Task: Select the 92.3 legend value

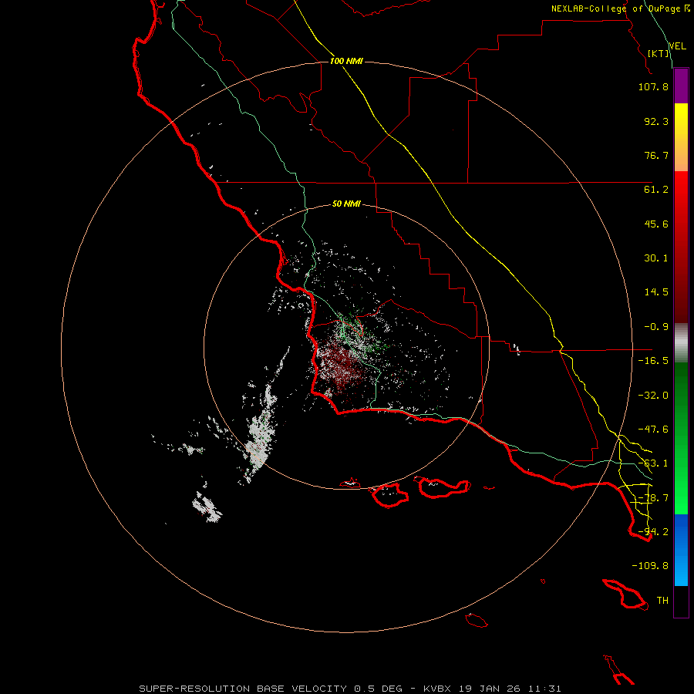Action: (656, 121)
